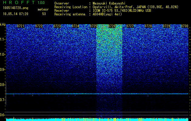
Task: Click the 0723 time marker
Action: pyautogui.click(x=57, y=26)
